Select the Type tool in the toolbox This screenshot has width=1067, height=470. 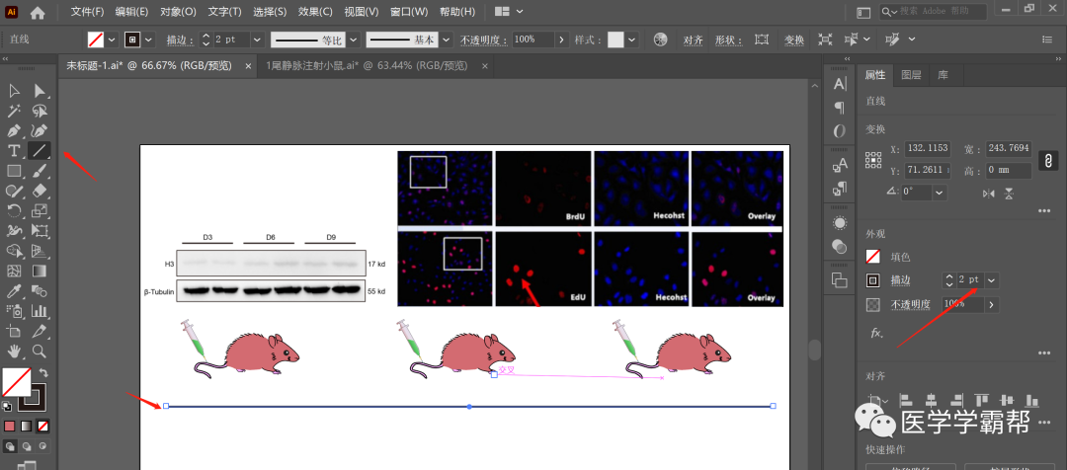tap(15, 151)
